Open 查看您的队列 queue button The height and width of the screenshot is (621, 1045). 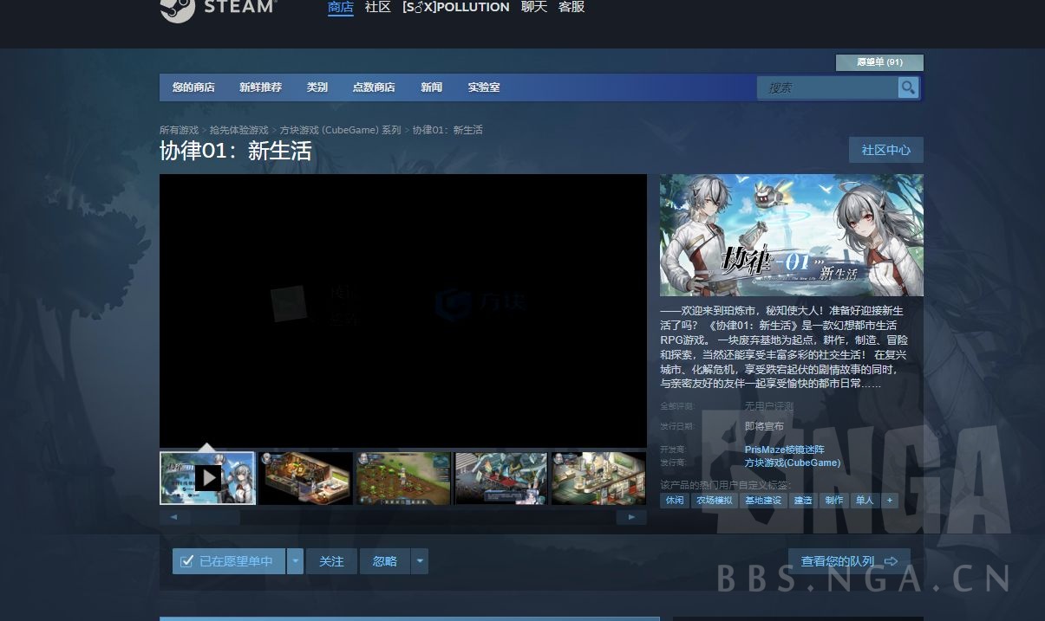pos(848,561)
